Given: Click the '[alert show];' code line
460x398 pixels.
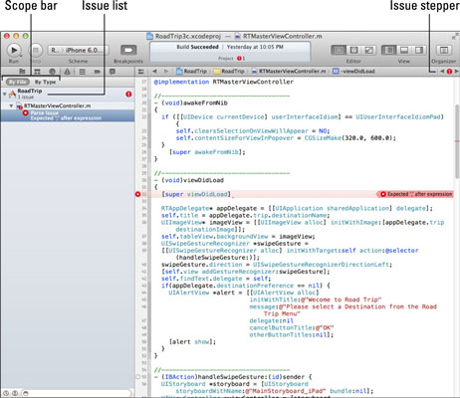Looking at the screenshot, I should click(192, 341).
